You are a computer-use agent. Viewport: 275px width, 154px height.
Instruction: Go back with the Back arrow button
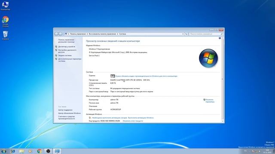tap(56, 34)
